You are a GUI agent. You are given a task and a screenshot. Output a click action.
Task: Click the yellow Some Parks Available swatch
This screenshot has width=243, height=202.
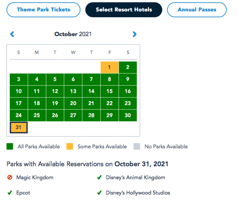[x=69, y=147]
